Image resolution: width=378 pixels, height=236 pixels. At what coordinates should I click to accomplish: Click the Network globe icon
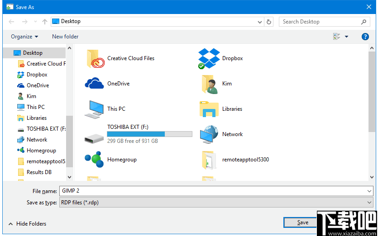(209, 134)
